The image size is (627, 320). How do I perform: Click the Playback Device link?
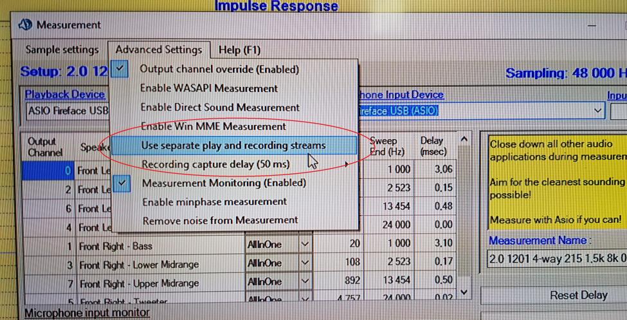(65, 95)
